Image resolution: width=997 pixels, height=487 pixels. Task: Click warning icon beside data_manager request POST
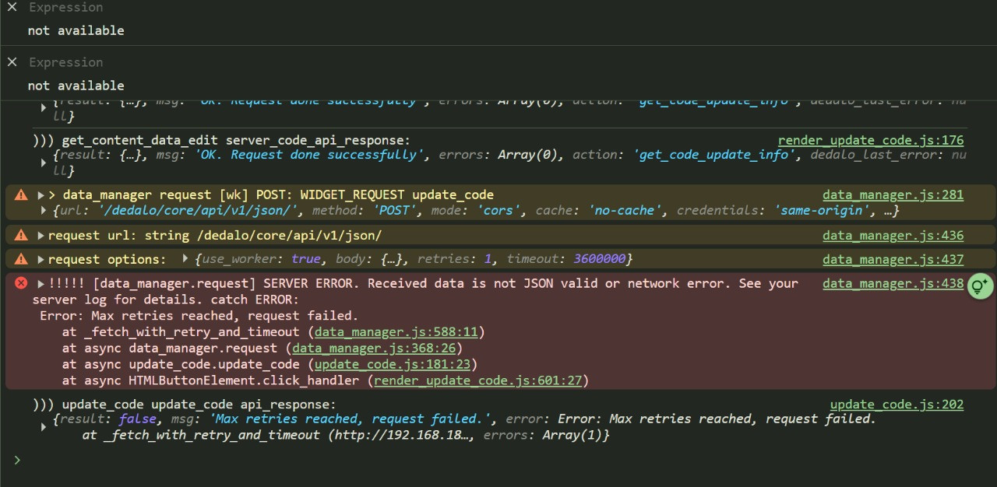point(21,195)
